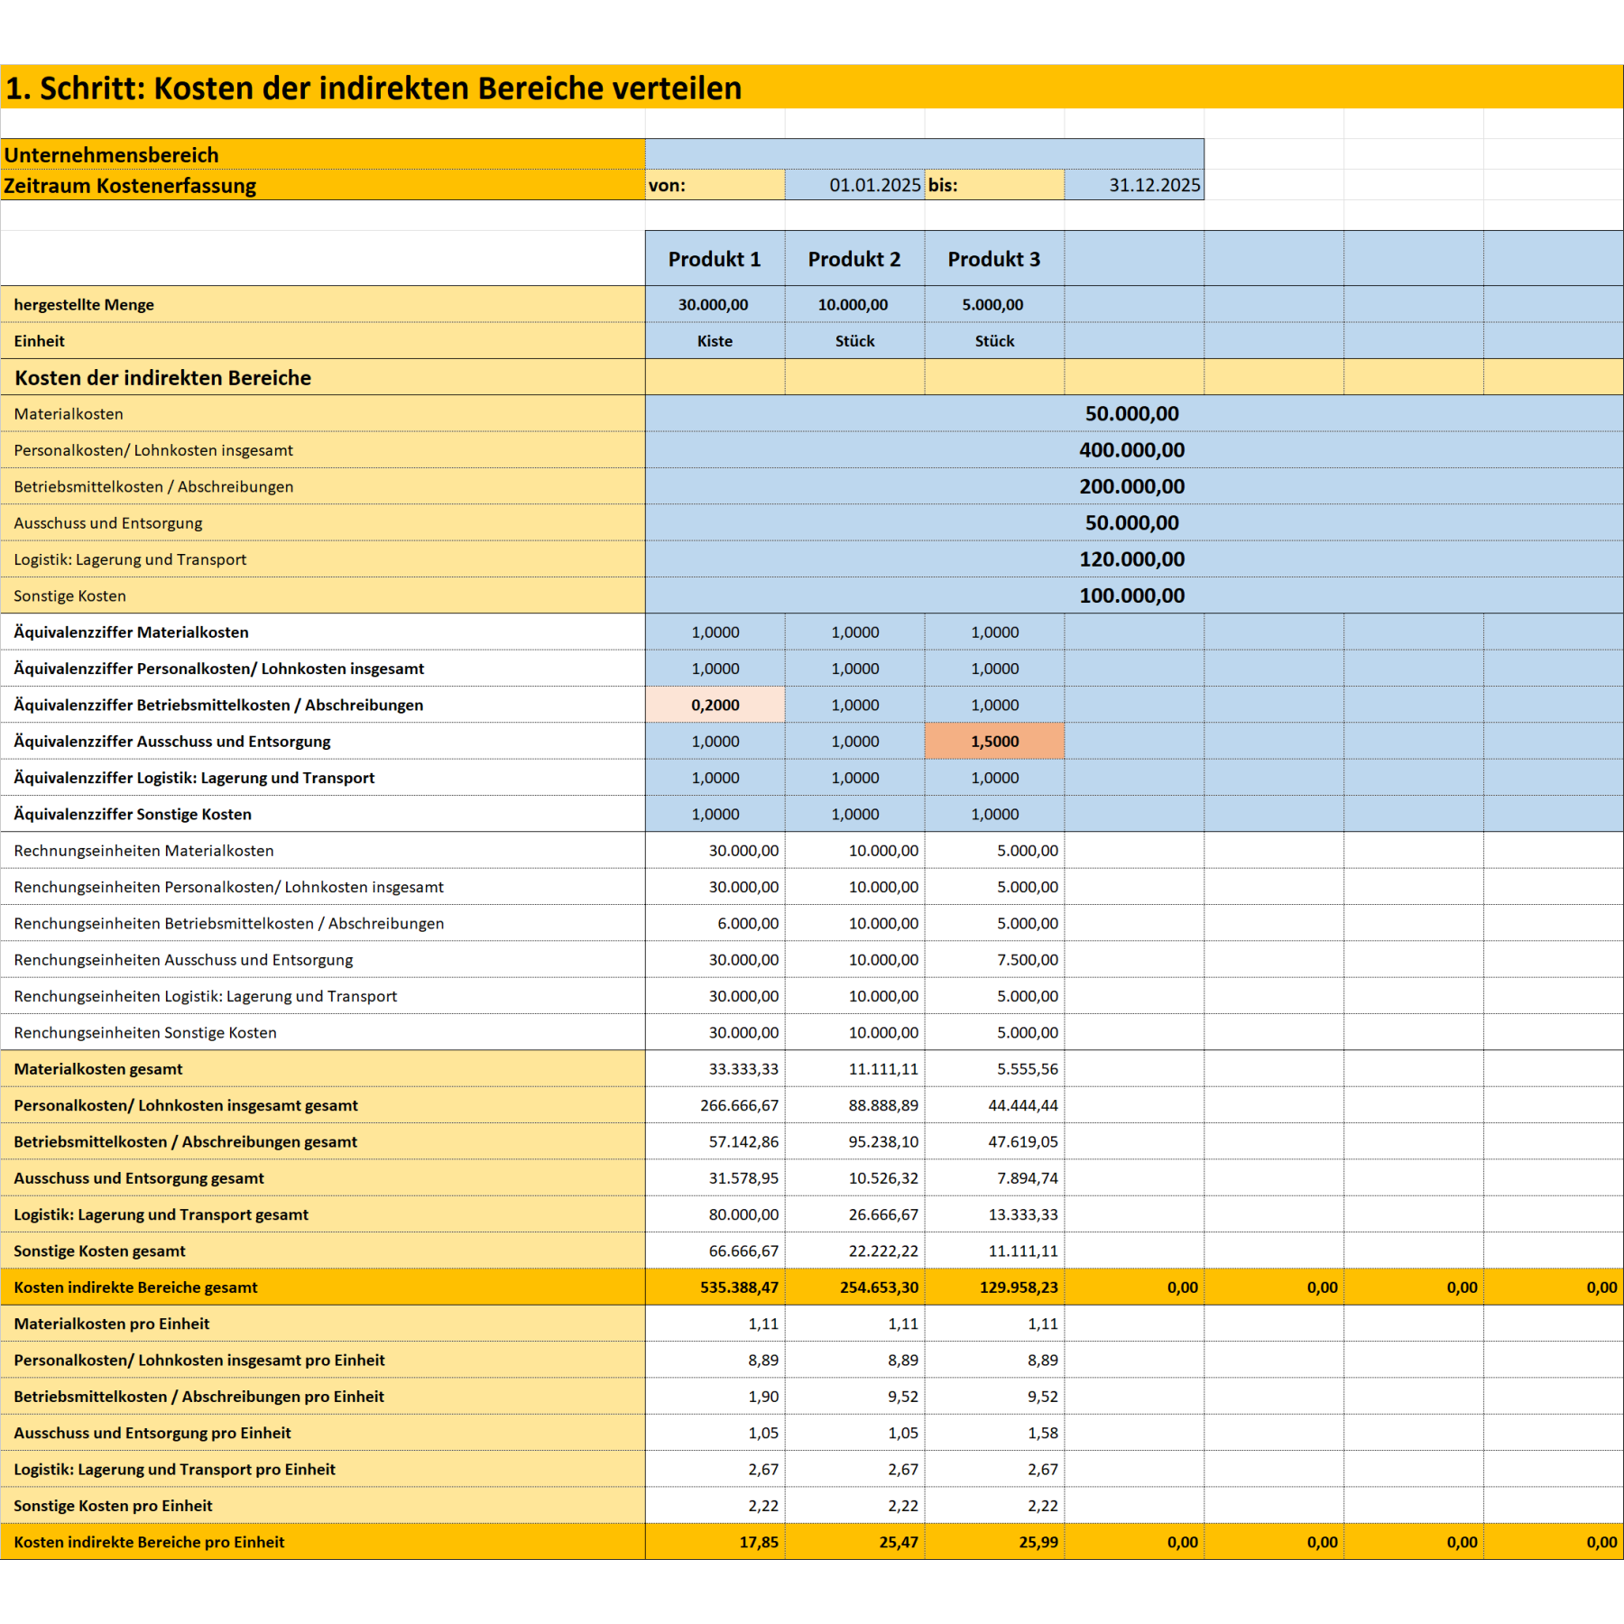Click the value 535.388,47 in totals row

click(740, 1287)
